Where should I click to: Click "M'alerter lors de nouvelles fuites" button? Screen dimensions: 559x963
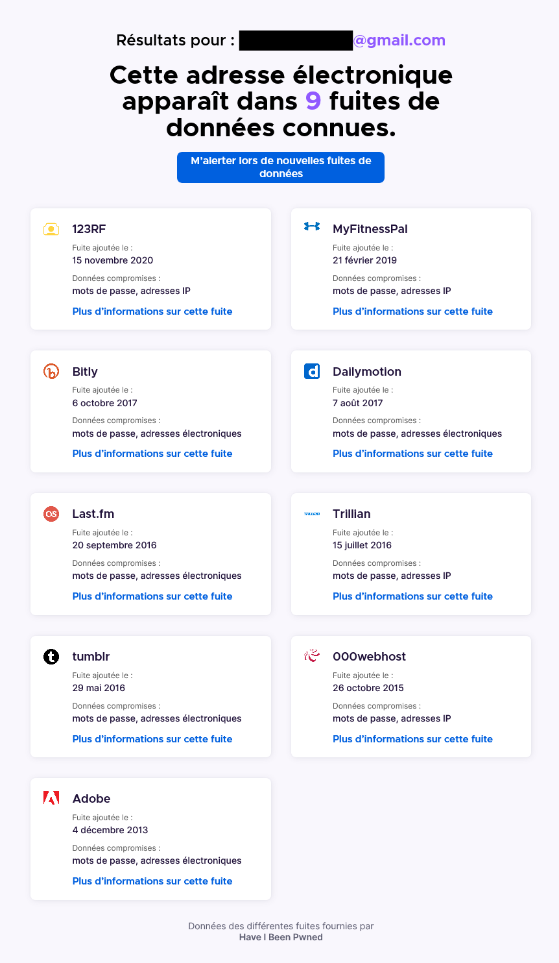[x=281, y=167]
